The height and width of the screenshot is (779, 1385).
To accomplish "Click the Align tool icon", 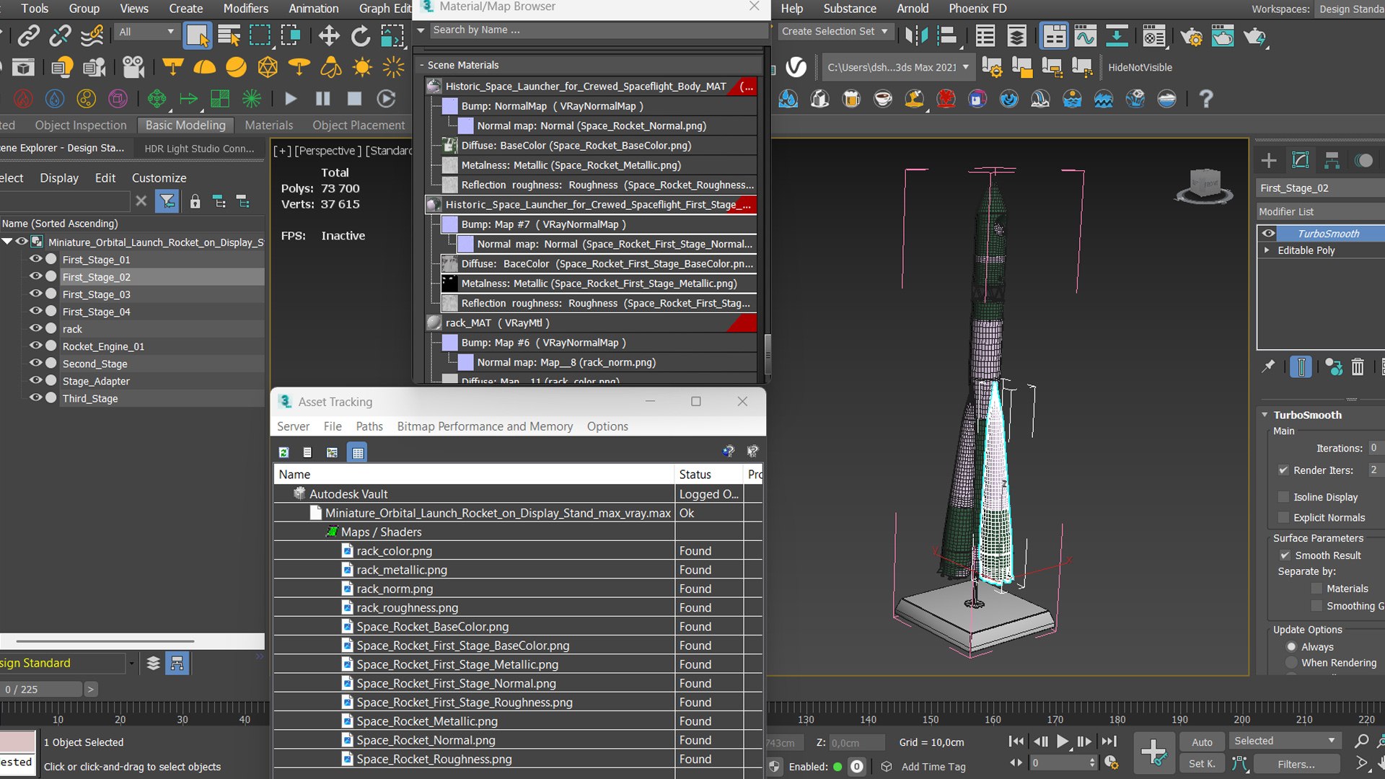I will click(947, 35).
